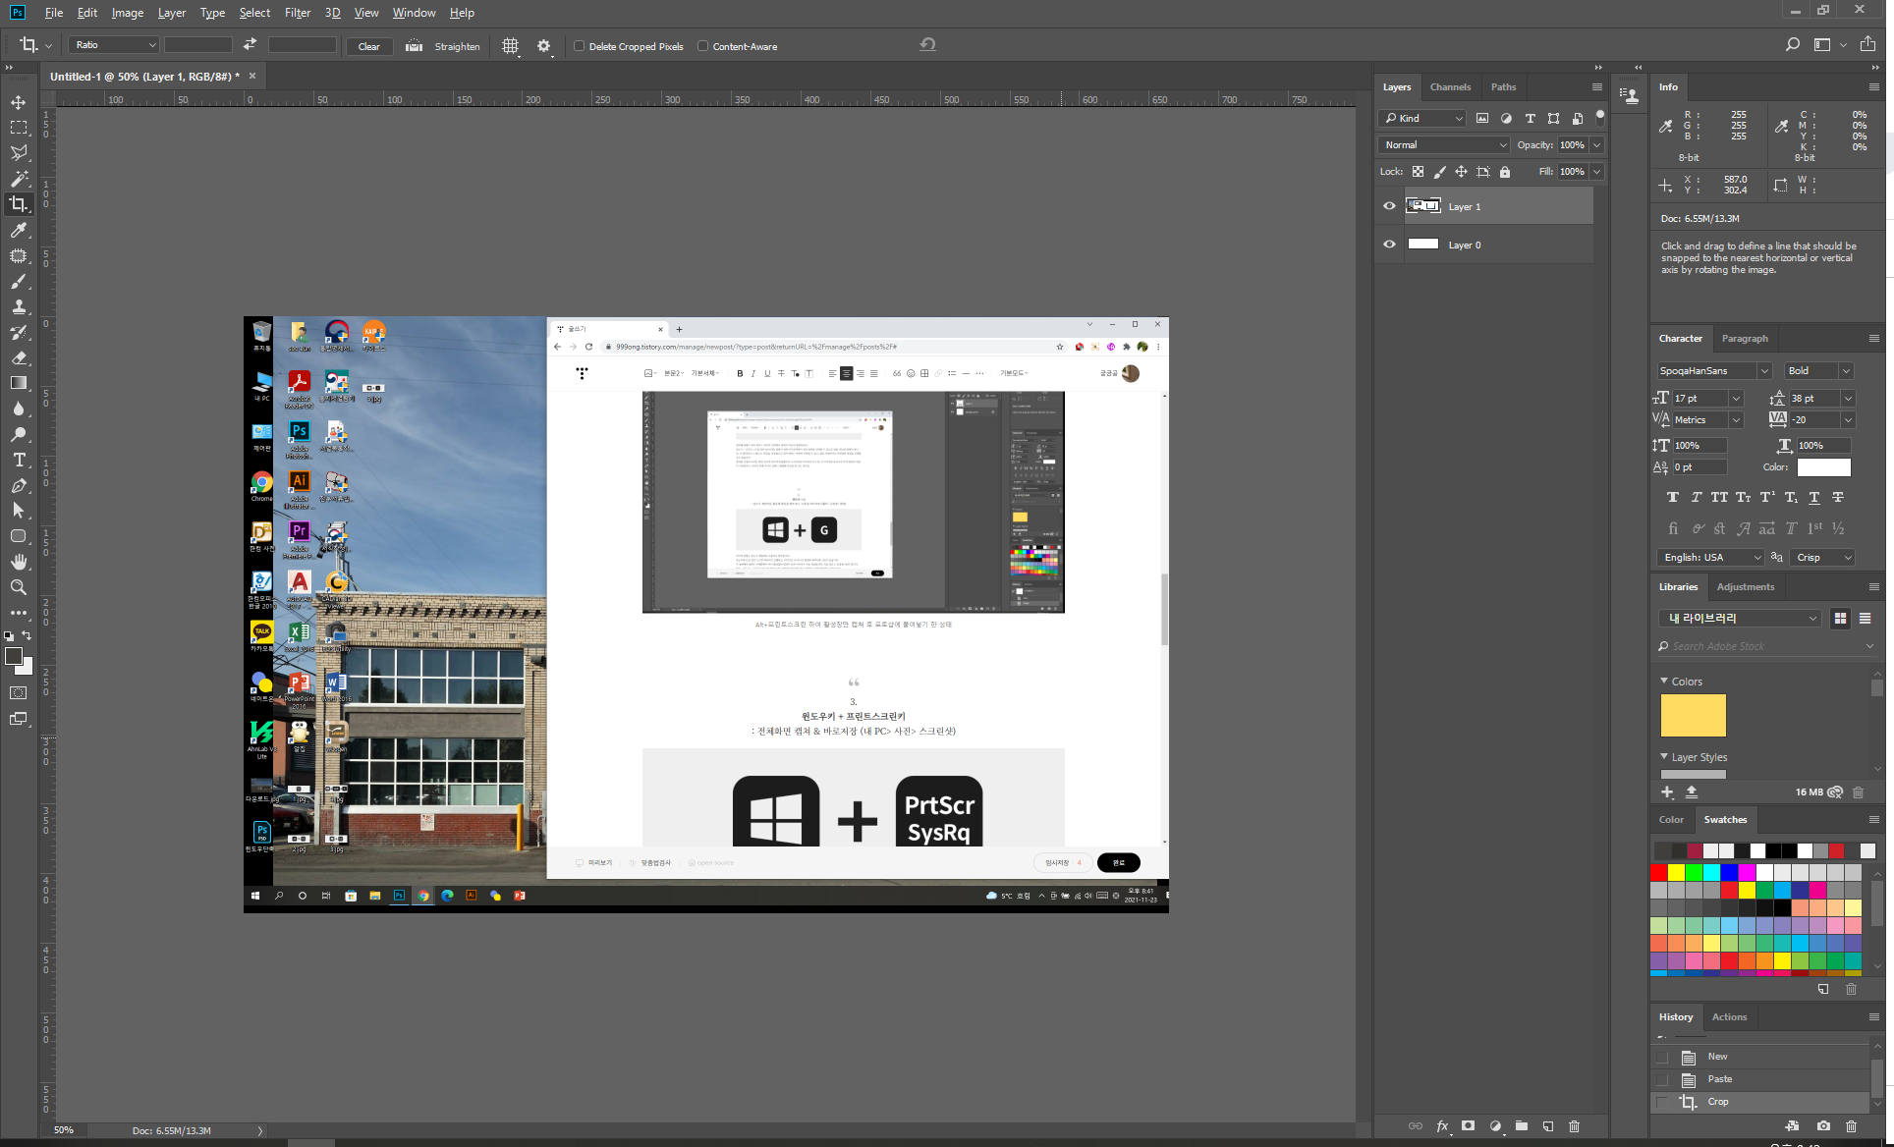1894x1147 pixels.
Task: Open the Normal blend mode dropdown
Action: pyautogui.click(x=1444, y=144)
